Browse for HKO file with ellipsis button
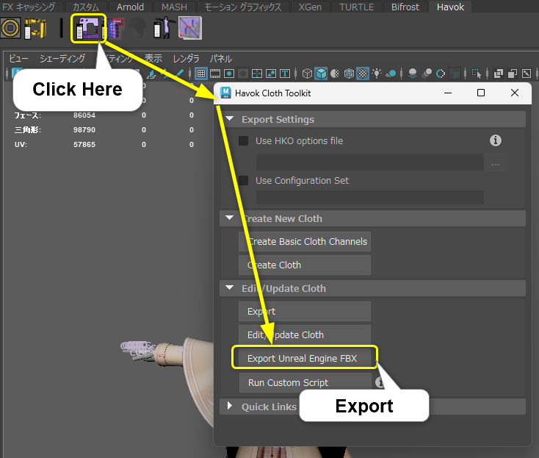539x458 pixels. 496,164
